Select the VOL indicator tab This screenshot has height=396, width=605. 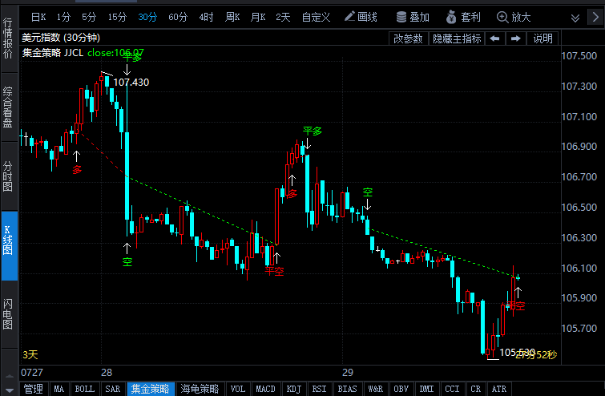point(238,389)
